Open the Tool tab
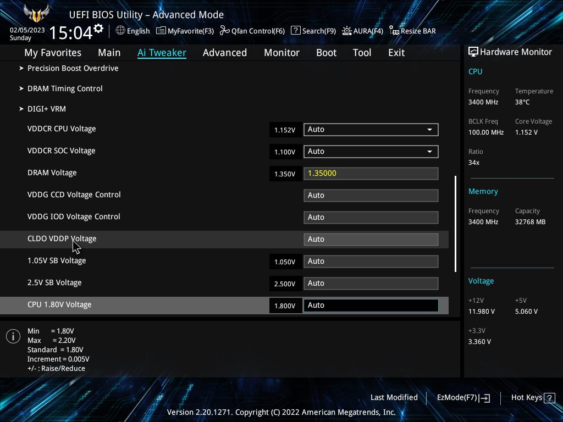This screenshot has height=422, width=563. click(x=362, y=53)
